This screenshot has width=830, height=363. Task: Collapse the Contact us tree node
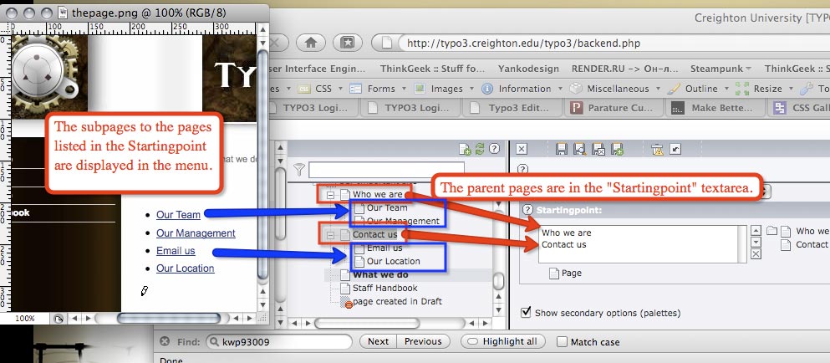[331, 235]
